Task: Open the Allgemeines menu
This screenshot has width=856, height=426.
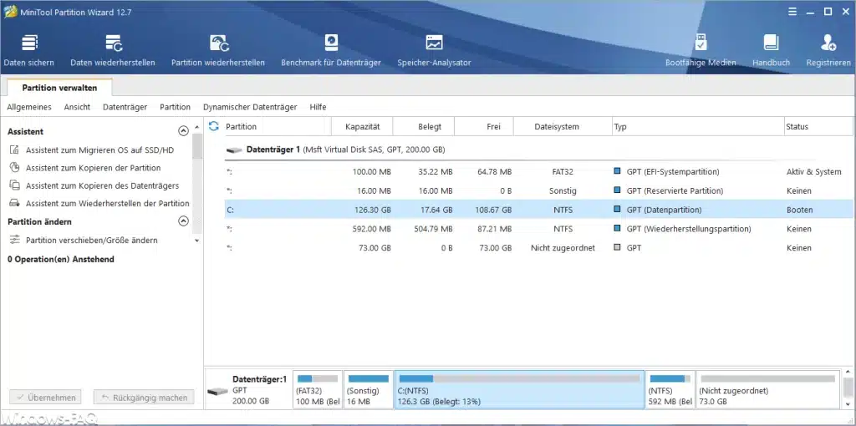Action: pos(29,107)
